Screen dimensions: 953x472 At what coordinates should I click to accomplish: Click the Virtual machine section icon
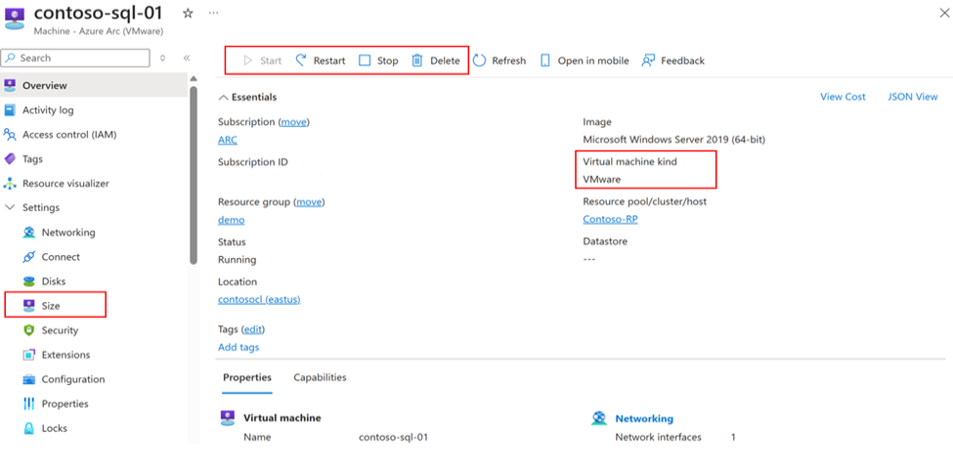(x=228, y=418)
